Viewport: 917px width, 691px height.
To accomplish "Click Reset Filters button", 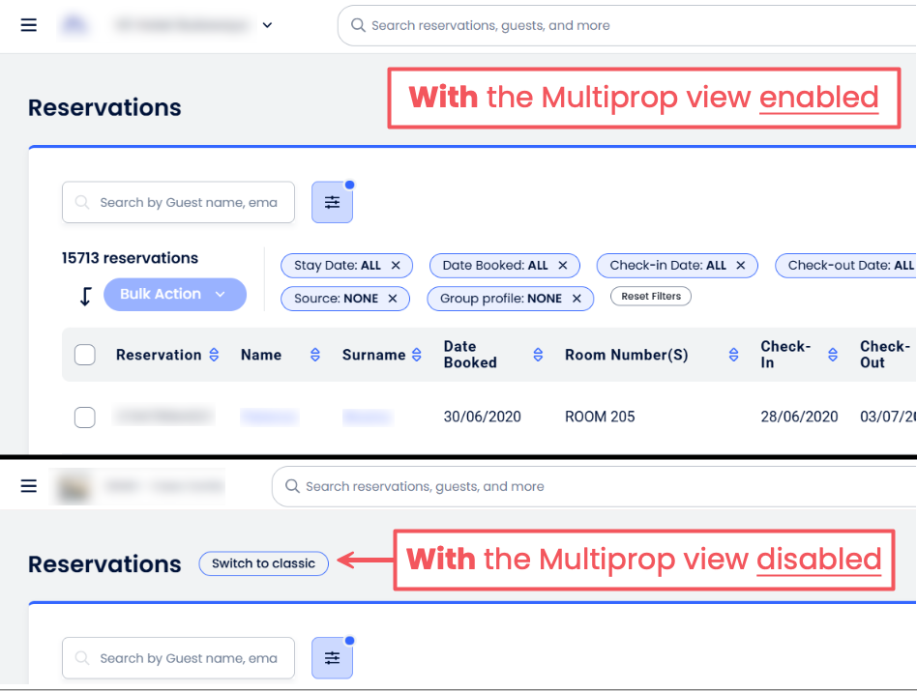I will 650,297.
